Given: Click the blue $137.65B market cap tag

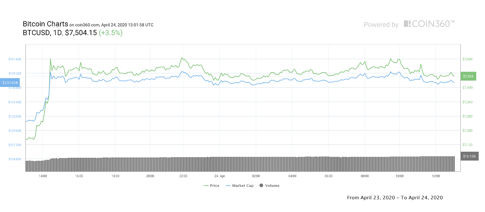Looking at the screenshot, I should 10,83.
